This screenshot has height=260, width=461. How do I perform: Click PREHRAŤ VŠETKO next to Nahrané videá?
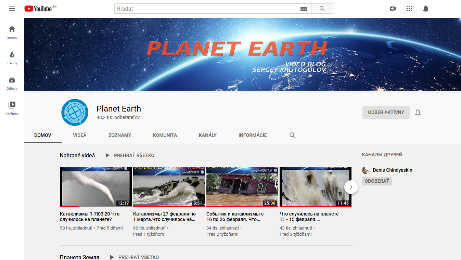coord(134,155)
